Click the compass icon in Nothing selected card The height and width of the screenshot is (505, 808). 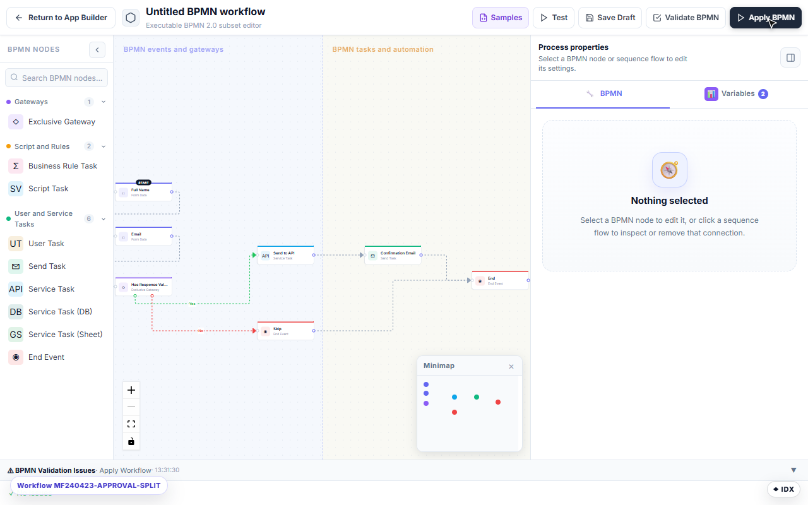669,170
